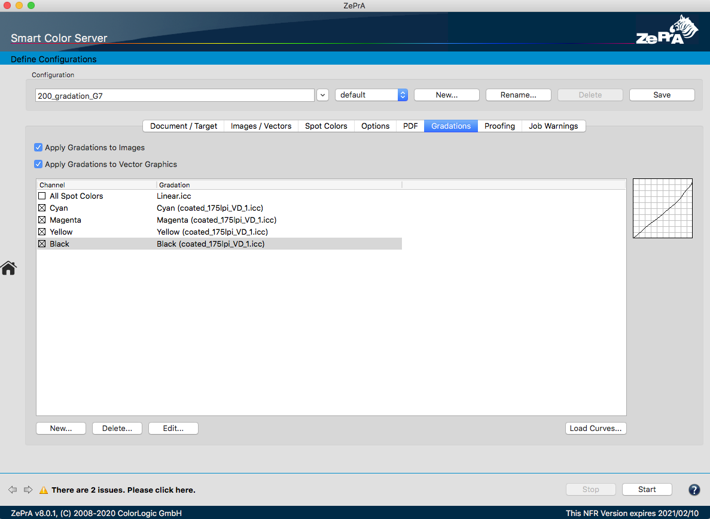This screenshot has width=710, height=519.
Task: Select the Yellow channel label
Action: pyautogui.click(x=61, y=232)
